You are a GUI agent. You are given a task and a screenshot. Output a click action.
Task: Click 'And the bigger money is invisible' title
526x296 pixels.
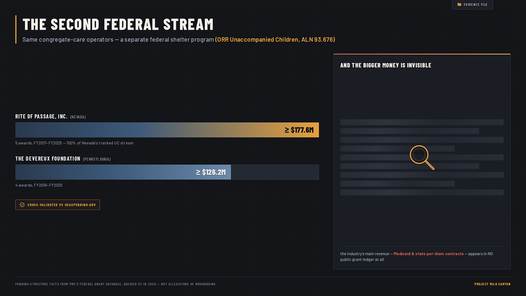pos(385,65)
